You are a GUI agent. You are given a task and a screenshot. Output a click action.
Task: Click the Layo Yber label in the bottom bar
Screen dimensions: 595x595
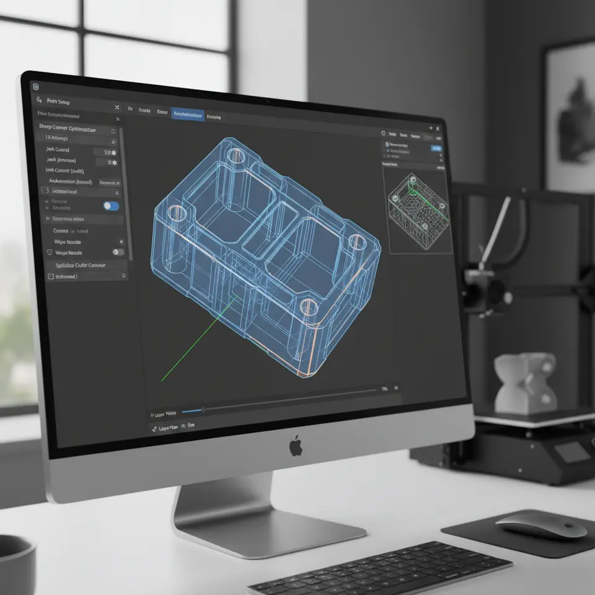(168, 428)
